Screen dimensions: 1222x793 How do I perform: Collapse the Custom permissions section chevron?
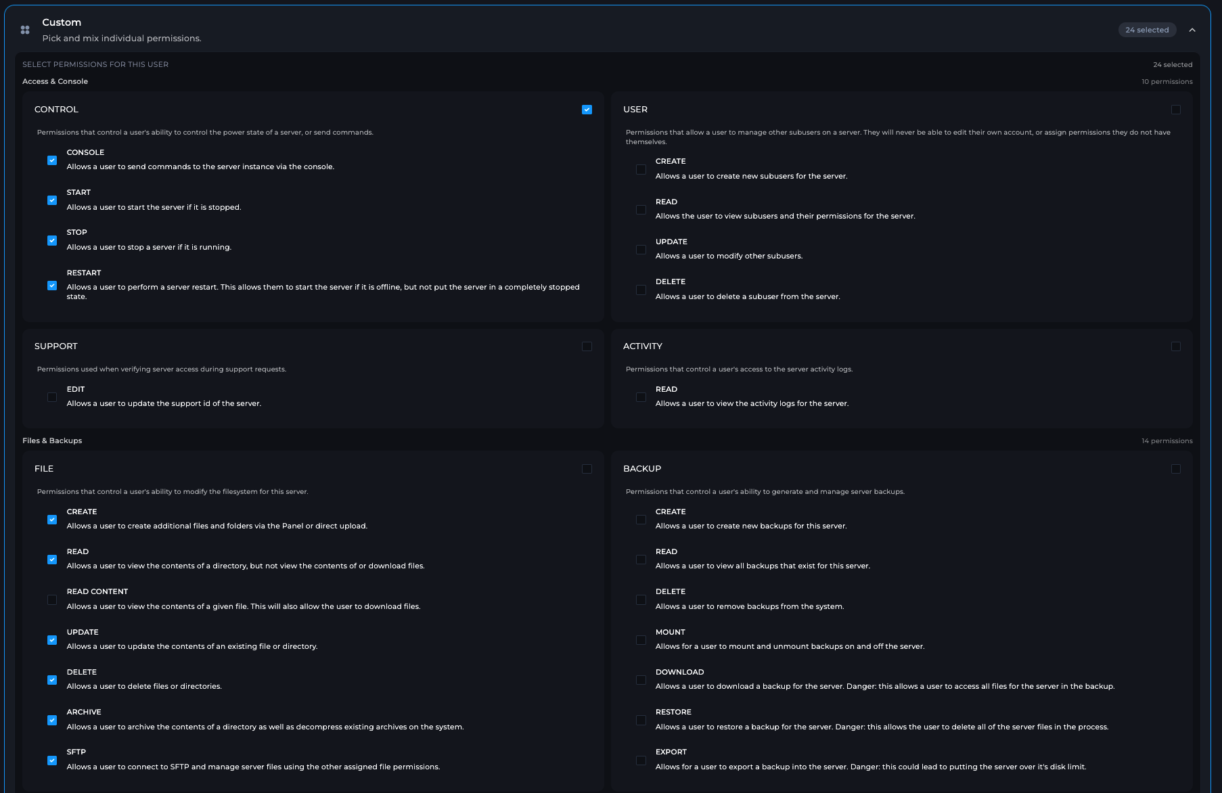(x=1192, y=30)
